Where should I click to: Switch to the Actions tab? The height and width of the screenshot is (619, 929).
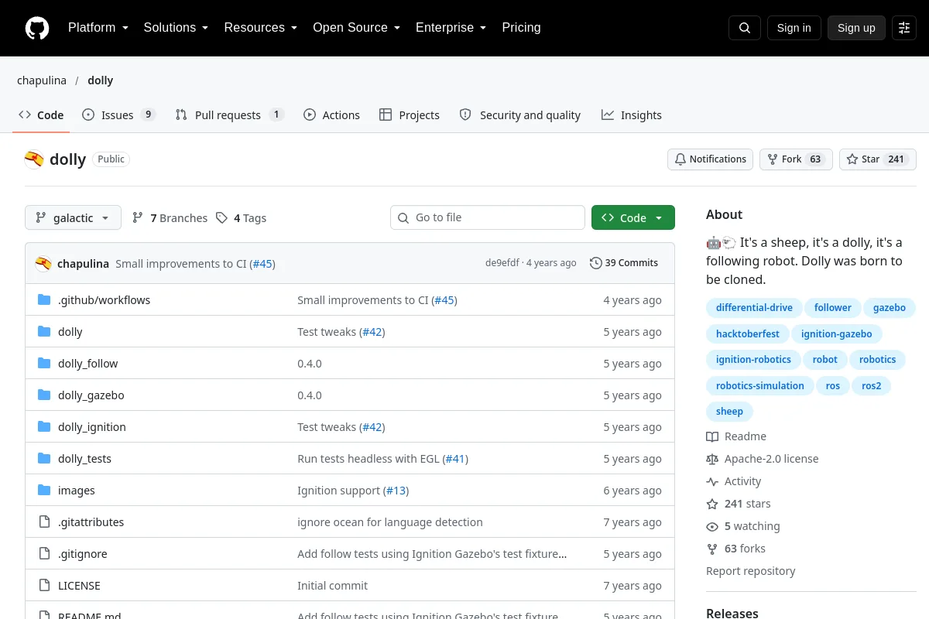click(331, 115)
